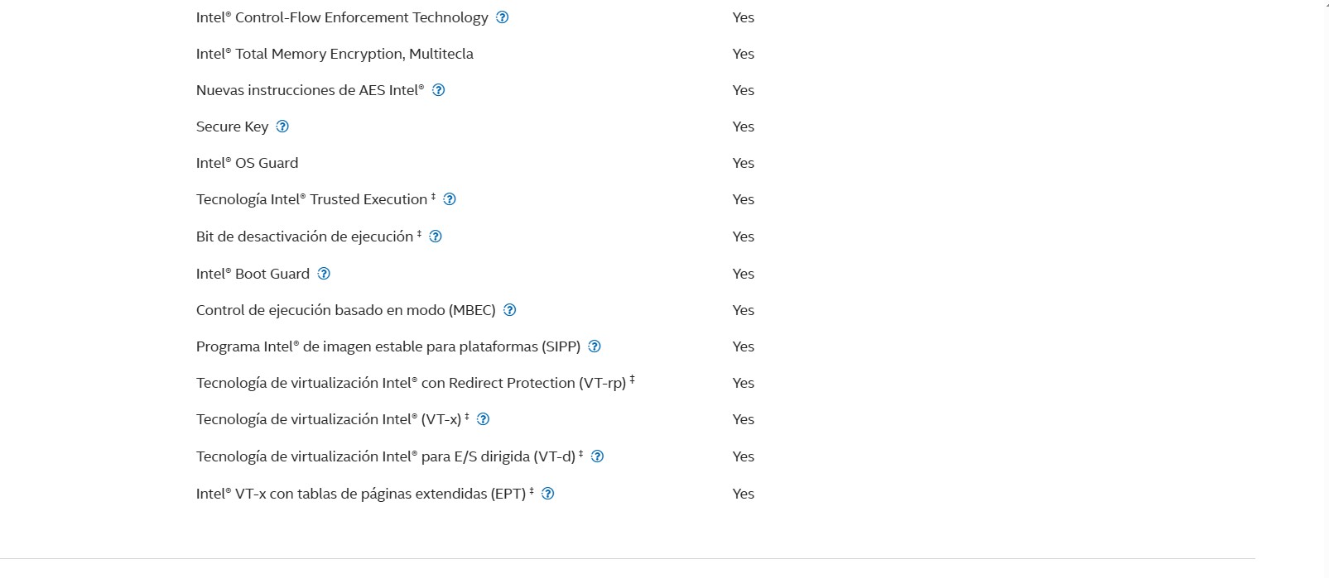The height and width of the screenshot is (578, 1329).
Task: Show info tooltip for Secure Key
Action: 282,127
